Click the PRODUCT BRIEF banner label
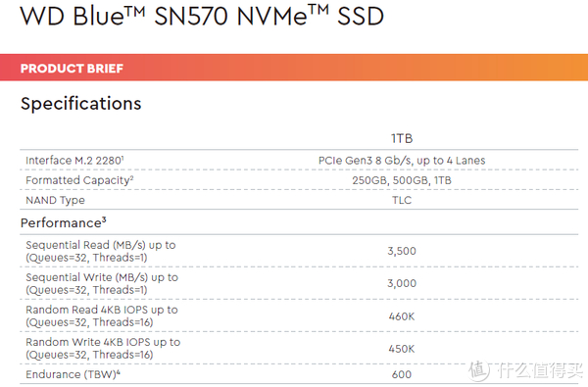 point(72,69)
